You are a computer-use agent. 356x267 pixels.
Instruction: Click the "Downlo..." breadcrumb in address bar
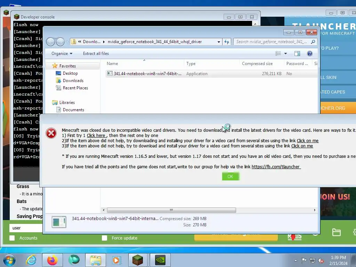(91, 42)
